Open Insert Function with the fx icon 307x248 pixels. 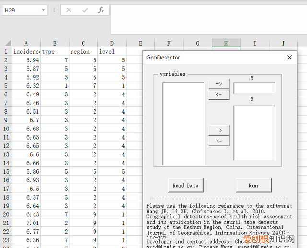[x=101, y=10]
